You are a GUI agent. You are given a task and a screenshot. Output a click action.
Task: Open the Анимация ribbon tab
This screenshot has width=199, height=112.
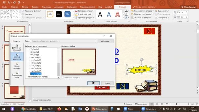[x=59, y=7]
